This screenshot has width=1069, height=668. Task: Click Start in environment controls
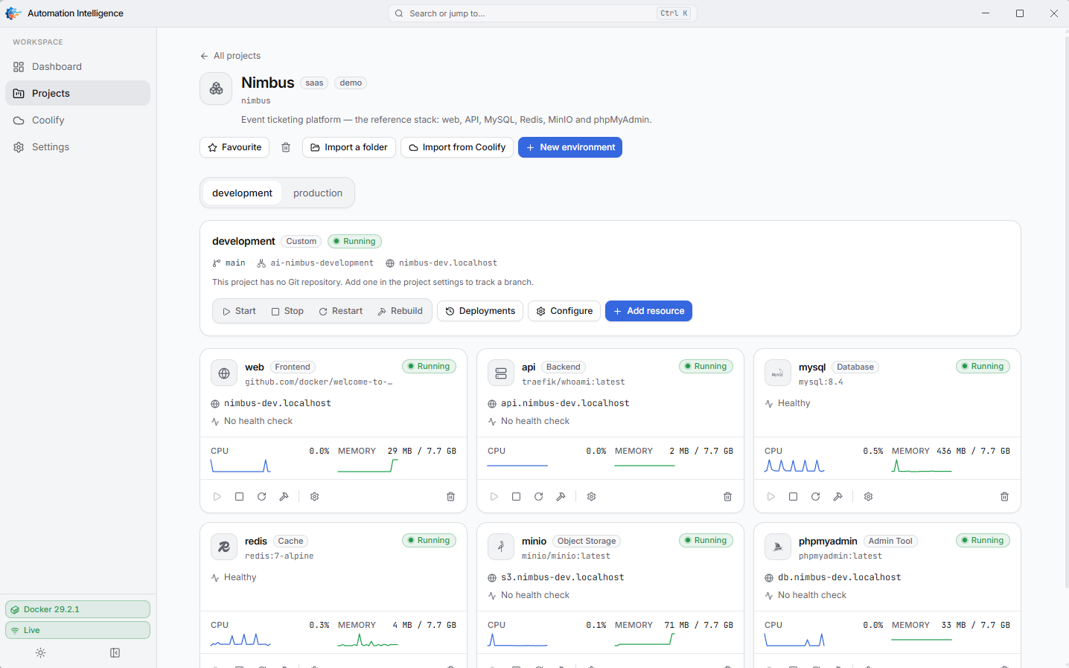(x=239, y=311)
